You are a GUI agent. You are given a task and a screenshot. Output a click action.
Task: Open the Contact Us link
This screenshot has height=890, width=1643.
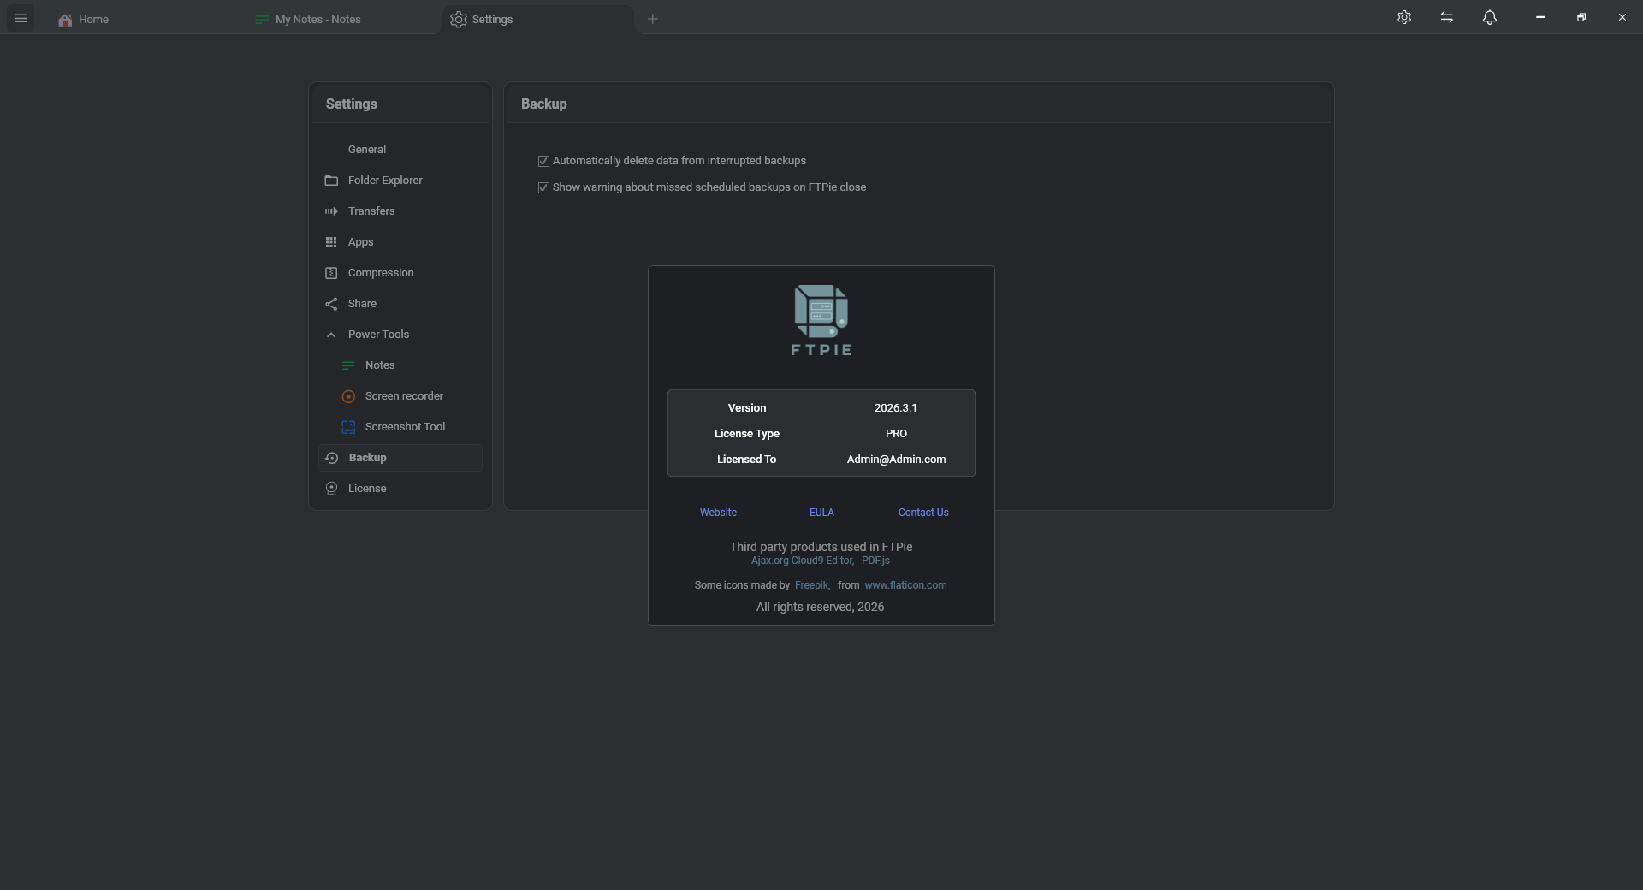[923, 513]
